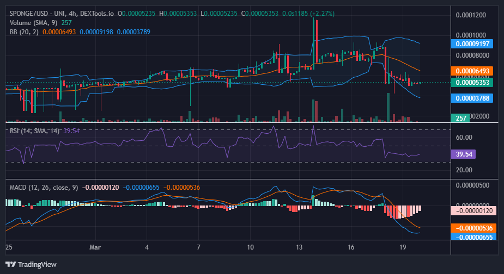Click the green volume tag 257
Image resolution: width=504 pixels, height=274 pixels.
[460, 118]
